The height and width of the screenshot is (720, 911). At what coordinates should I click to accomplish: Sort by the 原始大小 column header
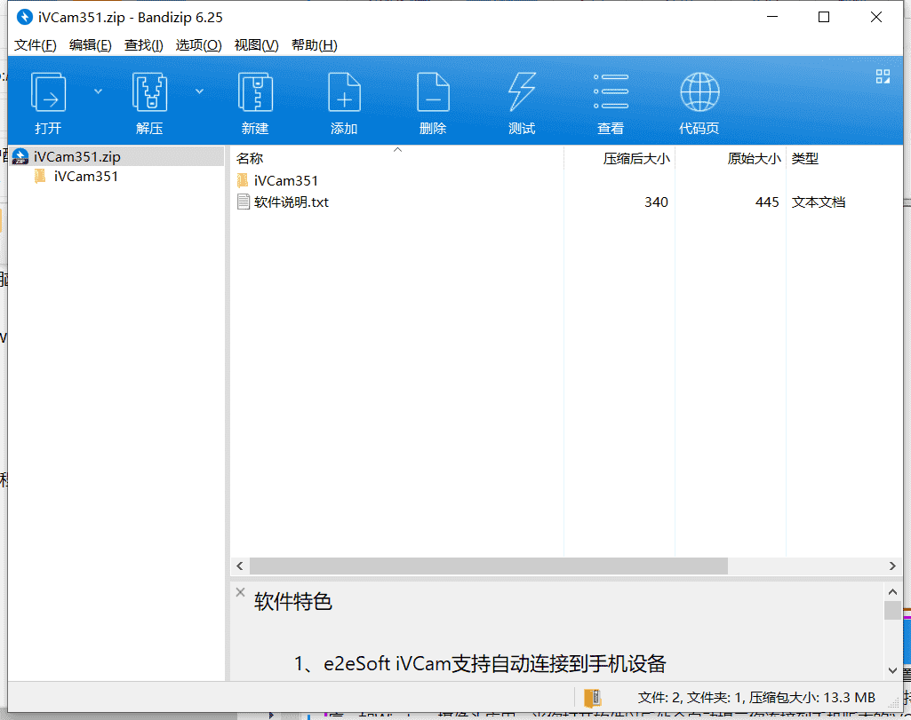pyautogui.click(x=731, y=158)
